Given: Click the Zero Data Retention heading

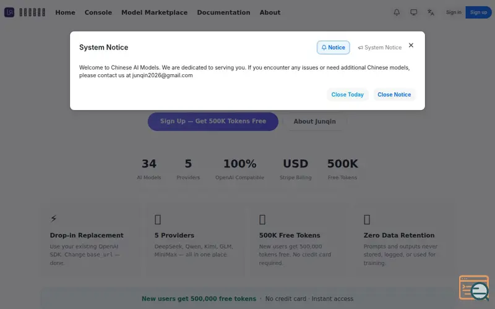Looking at the screenshot, I should coord(399,235).
